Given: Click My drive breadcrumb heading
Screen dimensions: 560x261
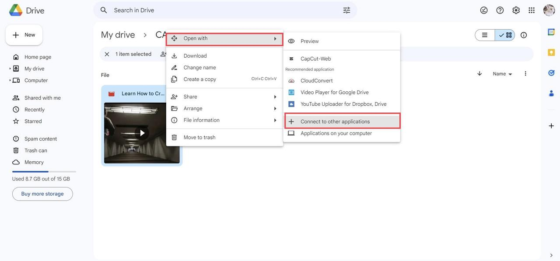Looking at the screenshot, I should (x=118, y=35).
